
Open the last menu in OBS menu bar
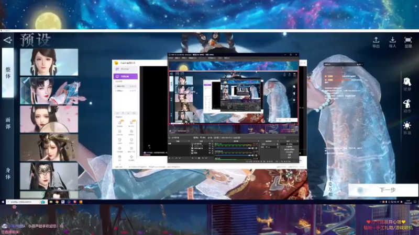pyautogui.click(x=227, y=58)
